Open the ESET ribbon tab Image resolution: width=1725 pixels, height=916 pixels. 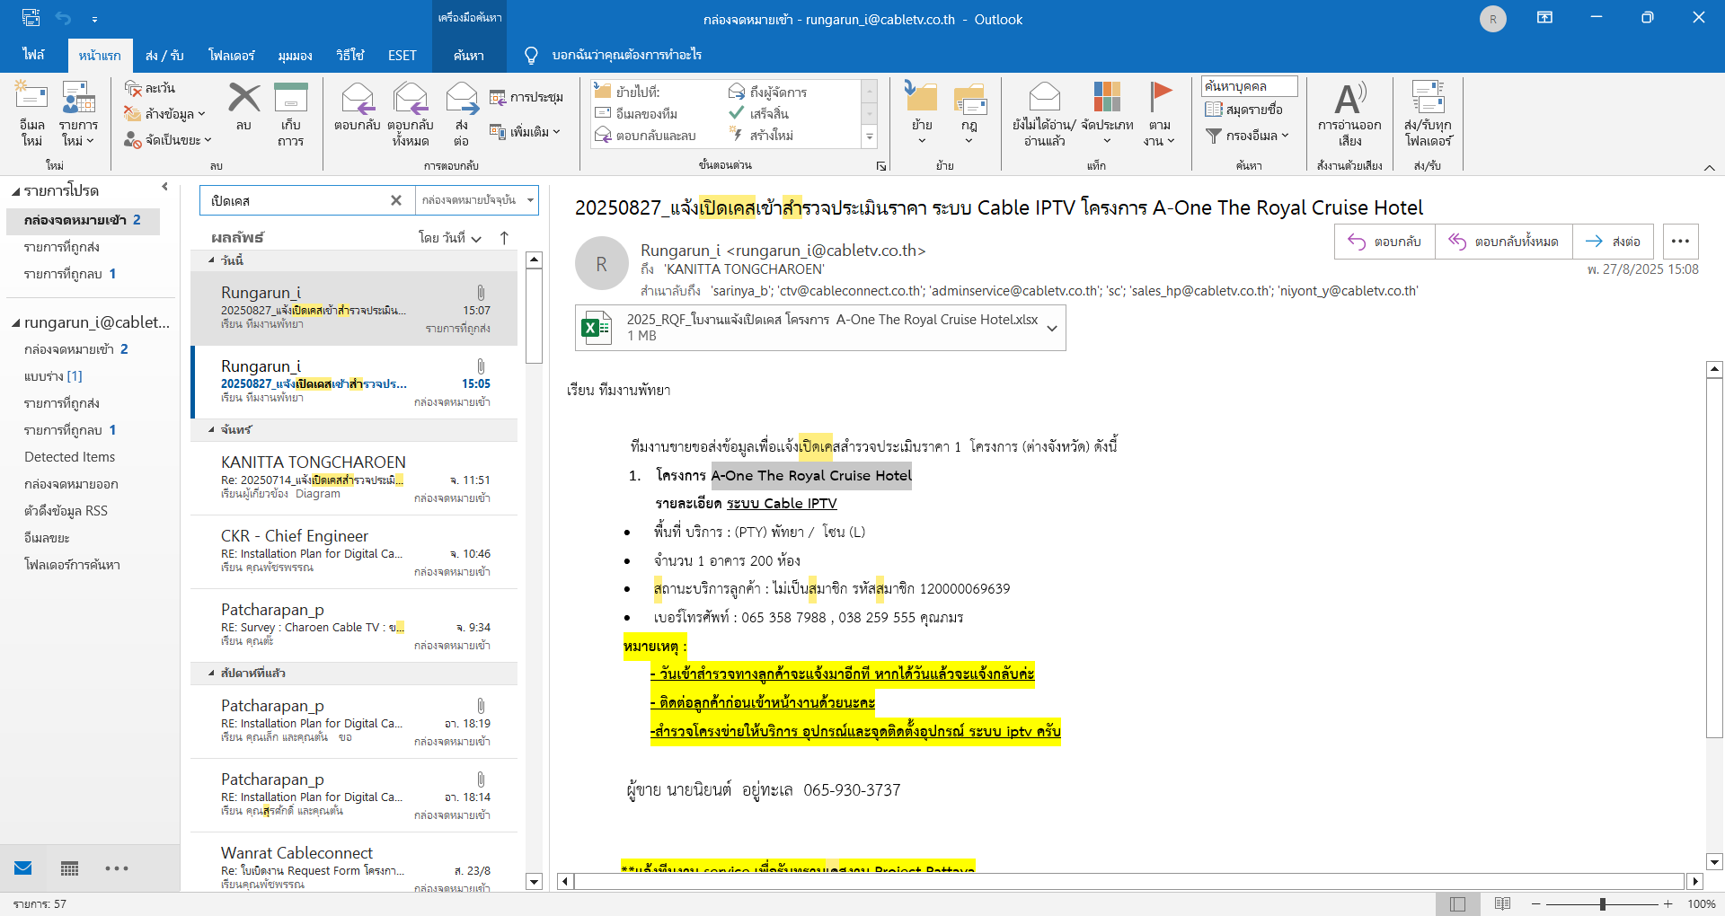402,56
